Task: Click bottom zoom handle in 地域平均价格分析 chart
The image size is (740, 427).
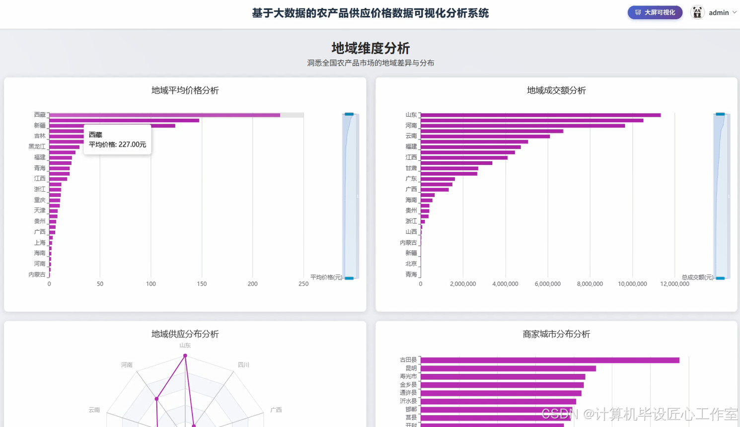Action: coord(349,278)
